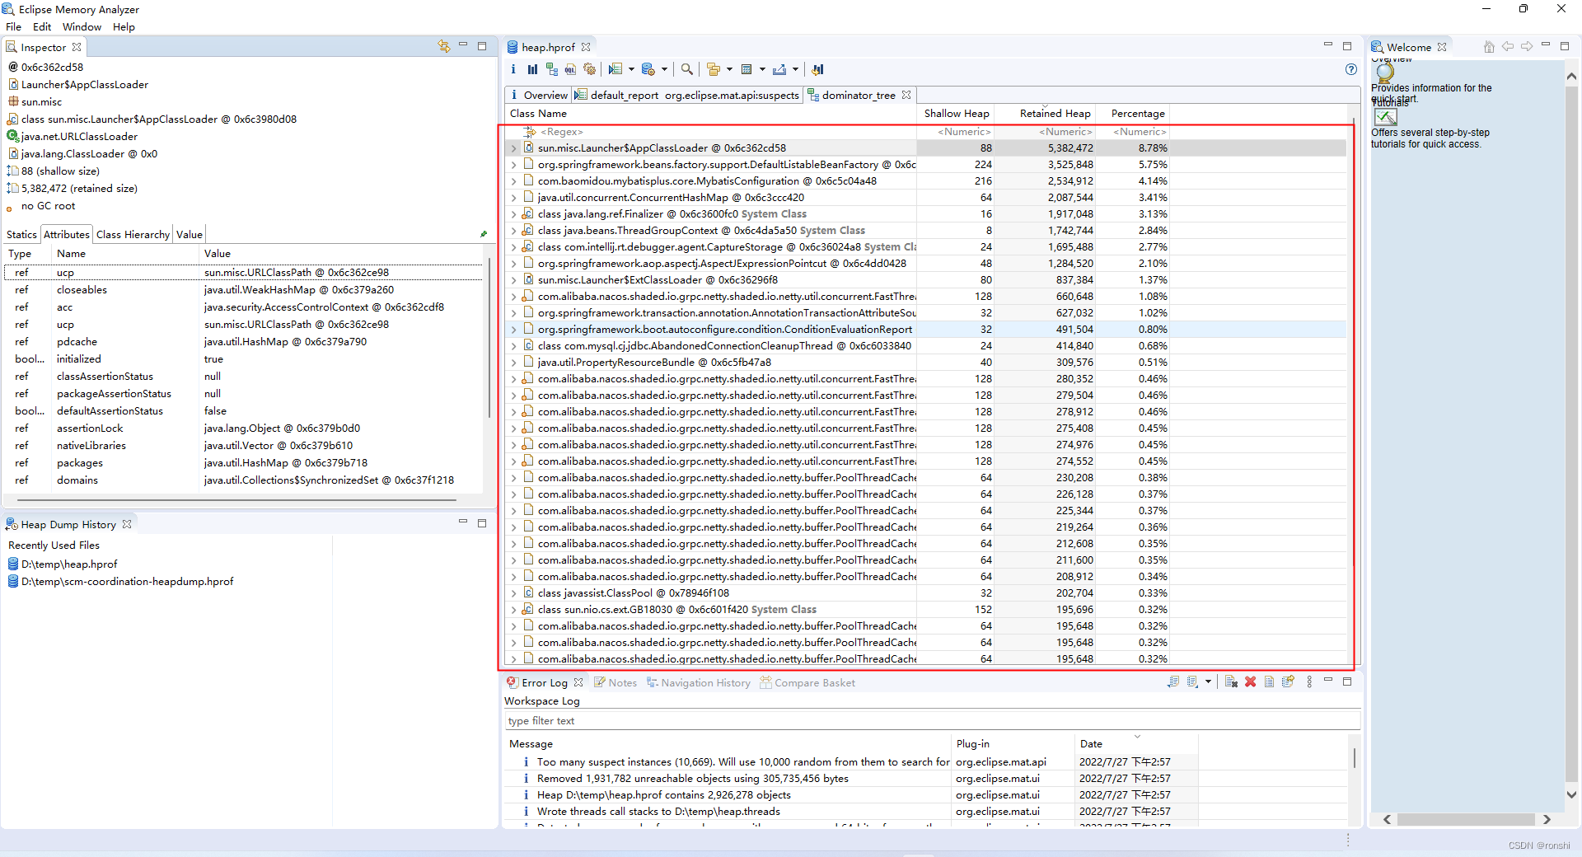Open the Help menu

coord(124,26)
